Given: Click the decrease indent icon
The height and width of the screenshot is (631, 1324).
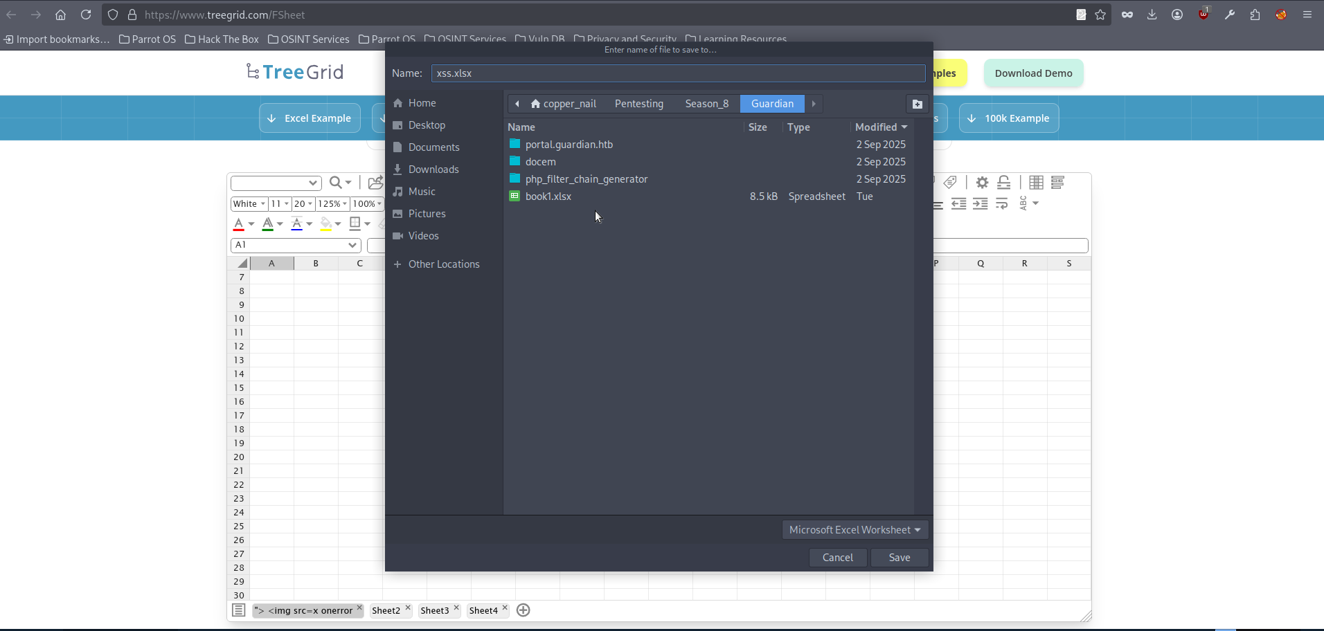Looking at the screenshot, I should pyautogui.click(x=958, y=203).
